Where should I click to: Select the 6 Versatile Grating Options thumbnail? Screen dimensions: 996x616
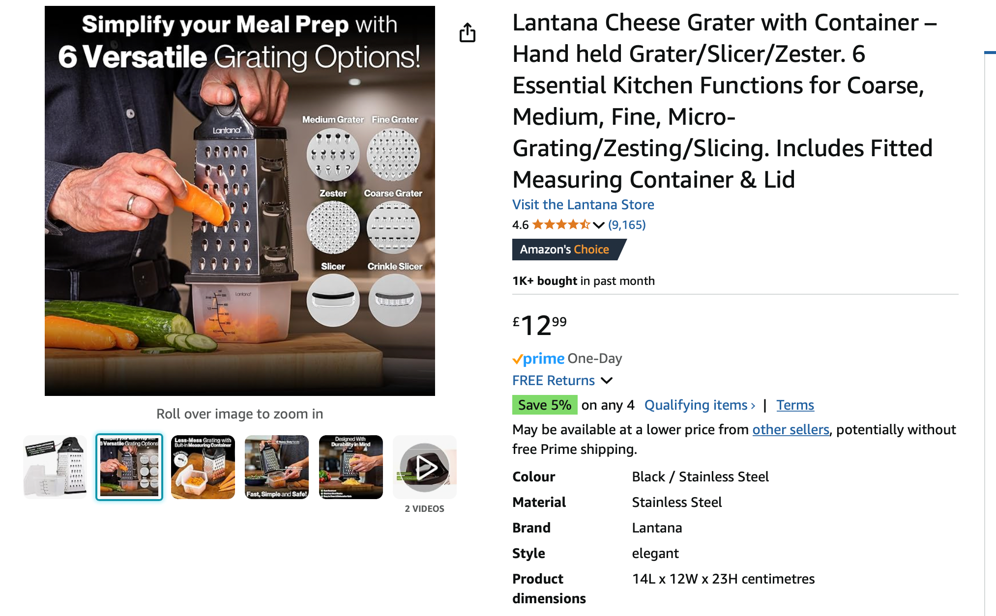129,467
